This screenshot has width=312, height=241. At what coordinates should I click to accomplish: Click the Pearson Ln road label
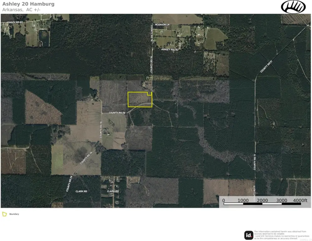(162, 25)
